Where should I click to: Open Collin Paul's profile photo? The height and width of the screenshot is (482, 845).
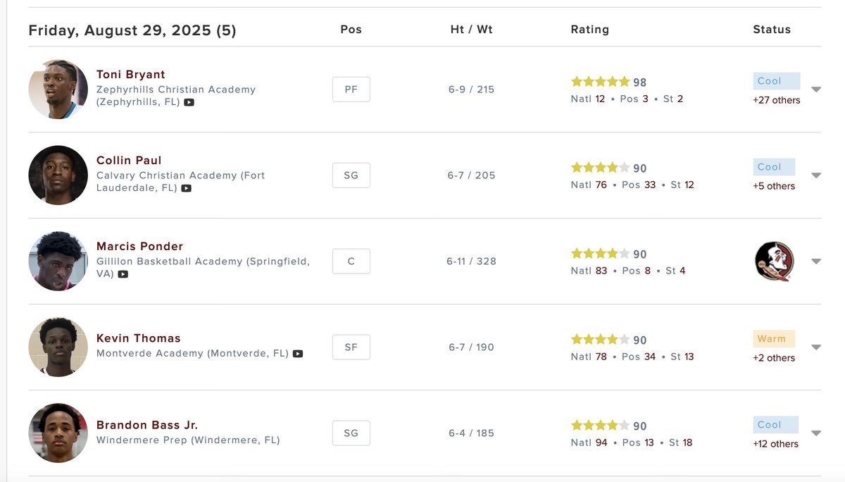[58, 175]
